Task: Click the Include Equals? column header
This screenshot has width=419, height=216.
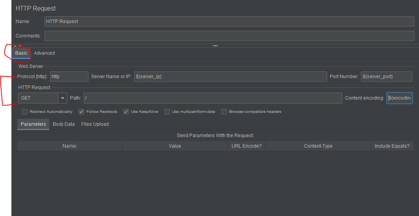Action: pos(392,146)
